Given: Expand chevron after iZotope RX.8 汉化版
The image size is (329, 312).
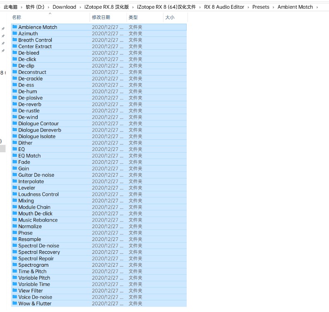Looking at the screenshot, I should tap(133, 7).
